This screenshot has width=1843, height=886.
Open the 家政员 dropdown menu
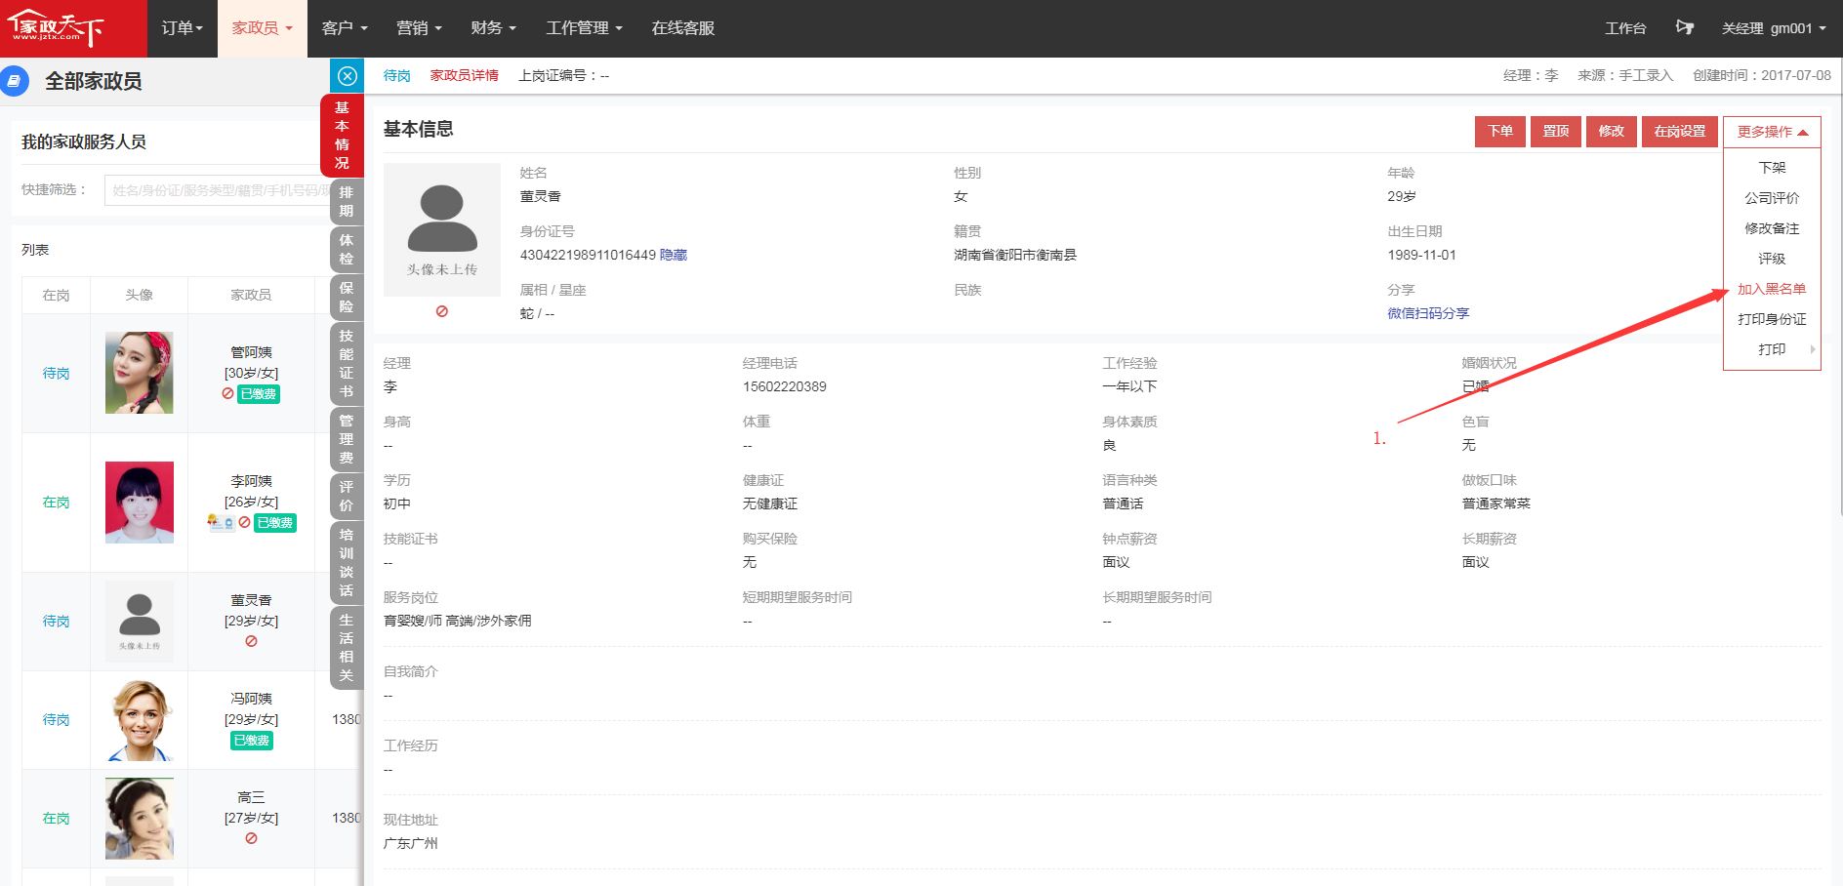[x=262, y=28]
